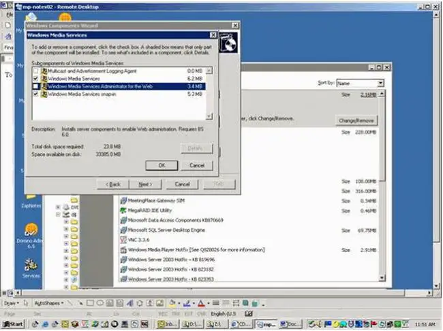This screenshot has width=443, height=331.
Task: Select Windows Media Services snapin row
Action: pyautogui.click(x=119, y=94)
